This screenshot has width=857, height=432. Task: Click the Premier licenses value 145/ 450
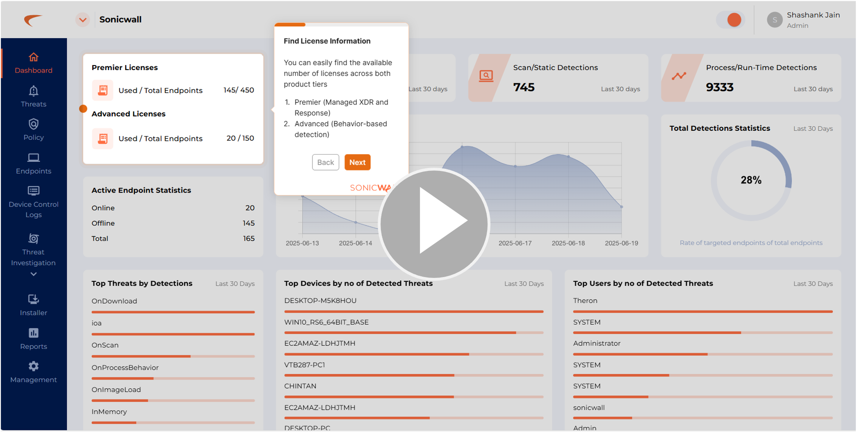(x=239, y=90)
